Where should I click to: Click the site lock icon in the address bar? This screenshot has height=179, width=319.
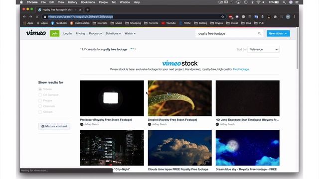pos(45,17)
